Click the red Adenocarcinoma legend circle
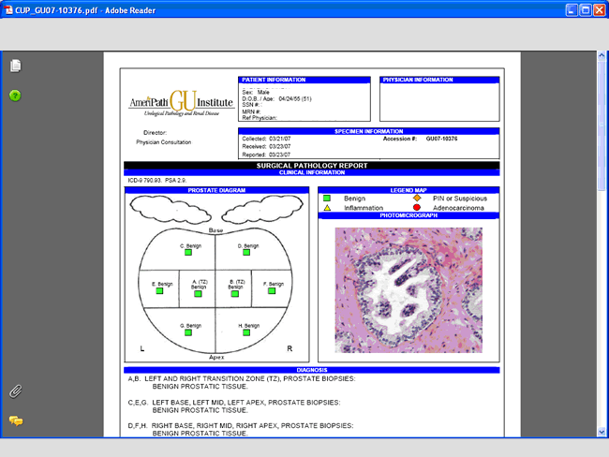The width and height of the screenshot is (609, 457). [x=418, y=208]
